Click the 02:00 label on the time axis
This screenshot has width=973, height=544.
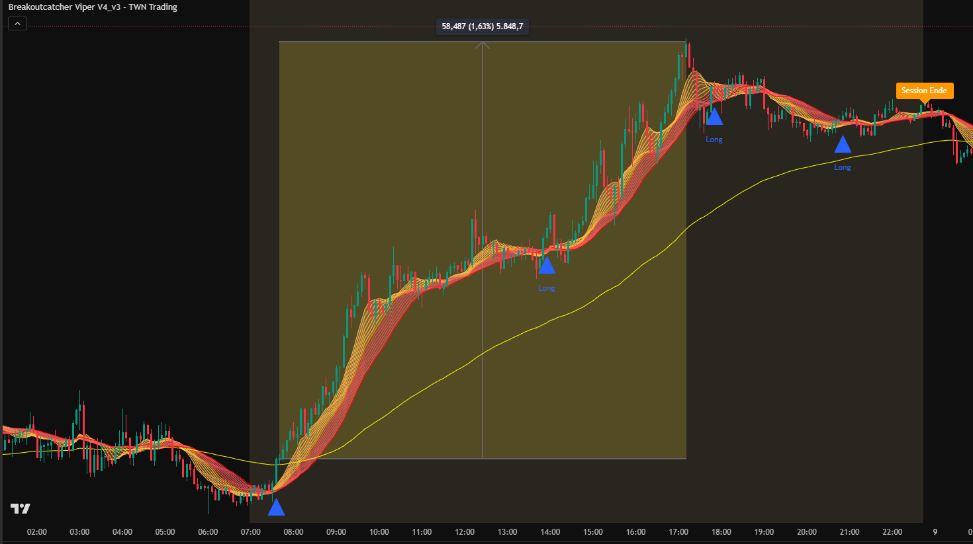click(x=37, y=532)
